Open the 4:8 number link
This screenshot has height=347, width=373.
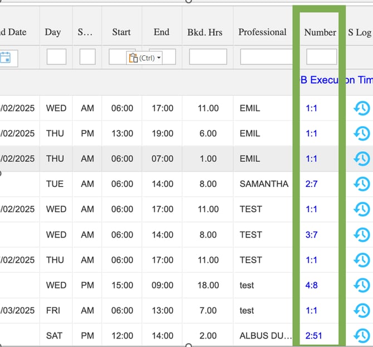(311, 285)
